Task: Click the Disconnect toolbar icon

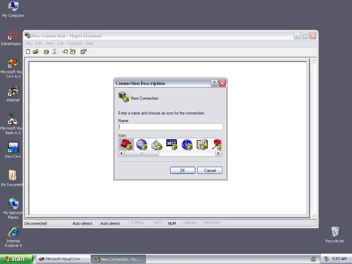Action: [54, 52]
